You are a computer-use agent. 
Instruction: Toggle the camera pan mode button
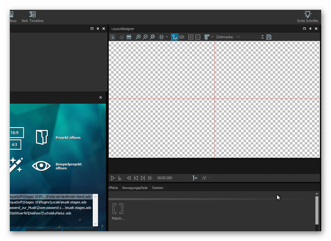pyautogui.click(x=182, y=37)
